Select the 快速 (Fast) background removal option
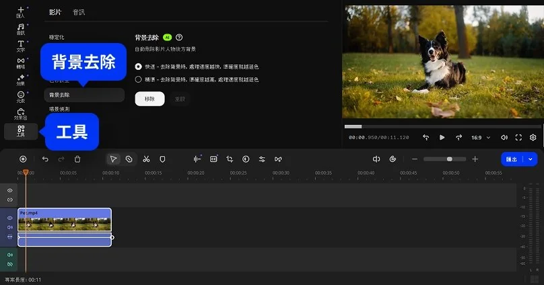544x285 pixels. tap(139, 67)
